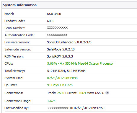
Task: Click SonicROM 5.0.3.3 value
Action: [x=60, y=56]
